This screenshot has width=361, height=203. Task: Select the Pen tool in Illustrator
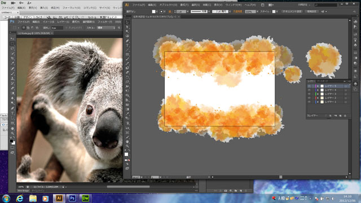tap(127, 41)
